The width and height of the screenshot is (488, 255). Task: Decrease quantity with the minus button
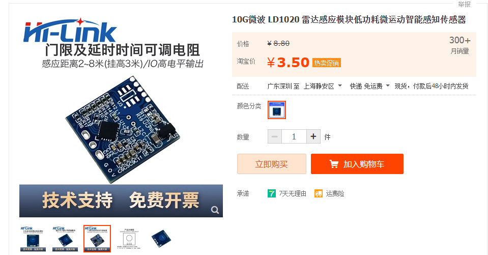tap(275, 136)
